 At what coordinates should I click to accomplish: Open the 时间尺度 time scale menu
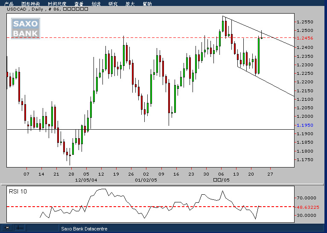pos(57,3)
